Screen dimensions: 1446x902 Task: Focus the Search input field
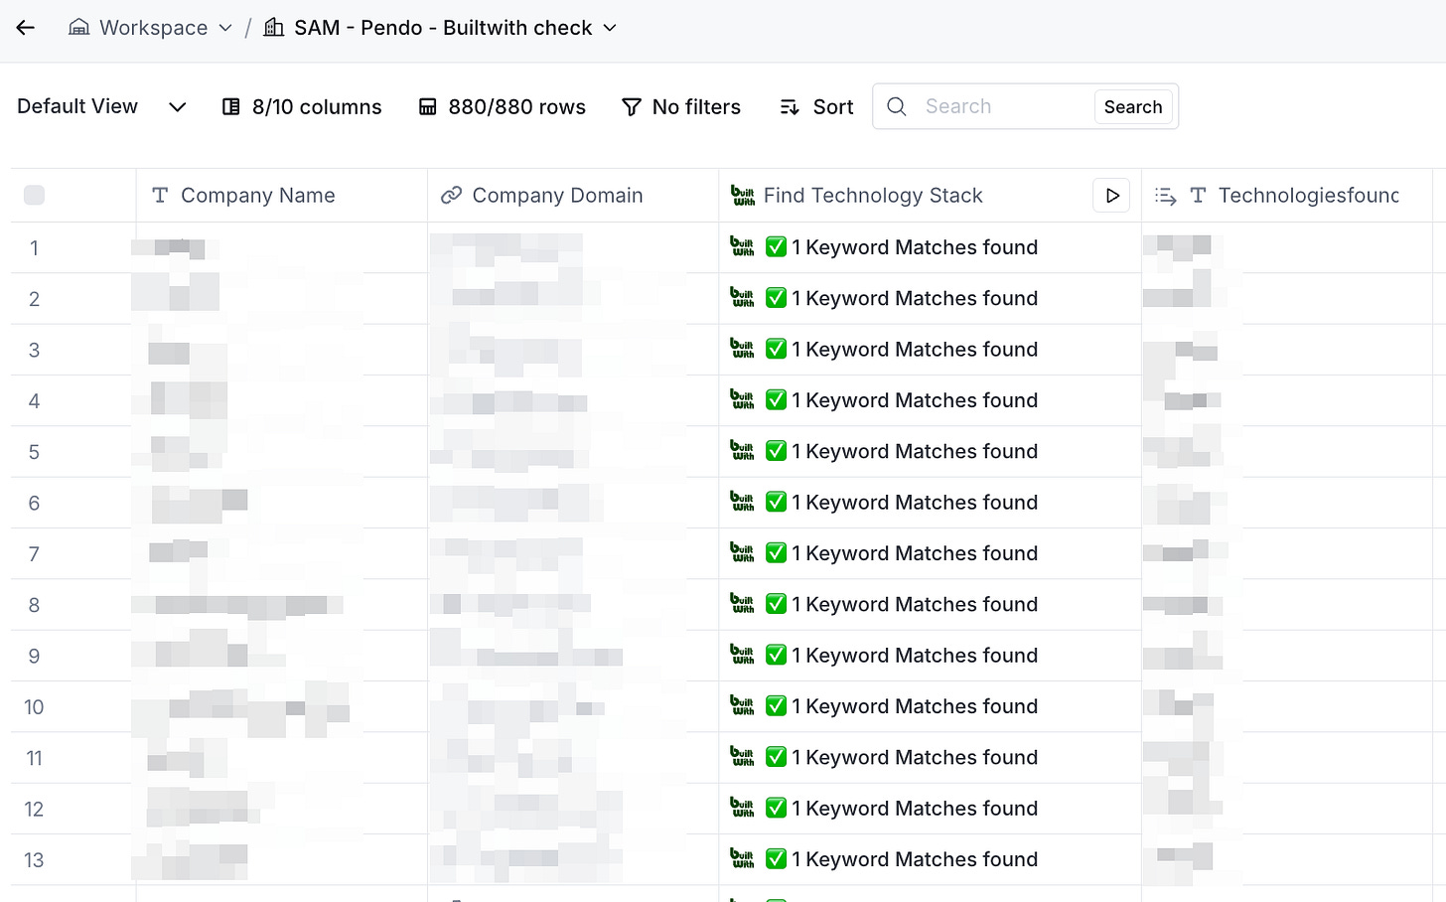coord(1004,106)
